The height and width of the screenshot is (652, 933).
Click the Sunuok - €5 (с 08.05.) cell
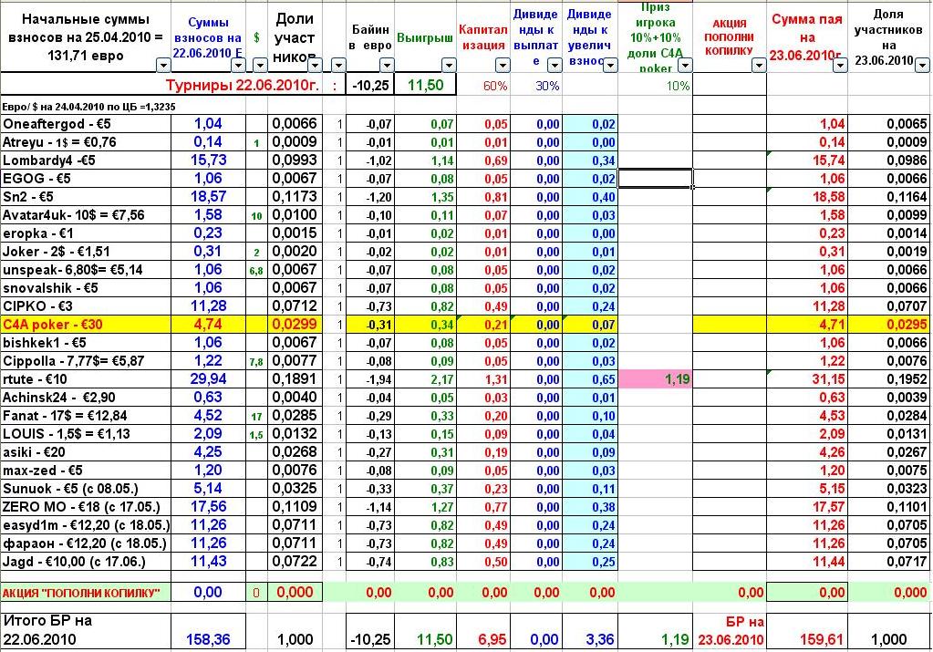(86, 489)
